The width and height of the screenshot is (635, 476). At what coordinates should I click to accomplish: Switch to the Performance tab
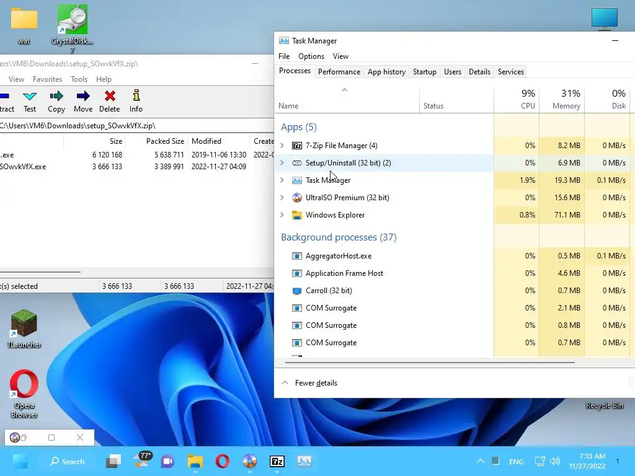(339, 72)
